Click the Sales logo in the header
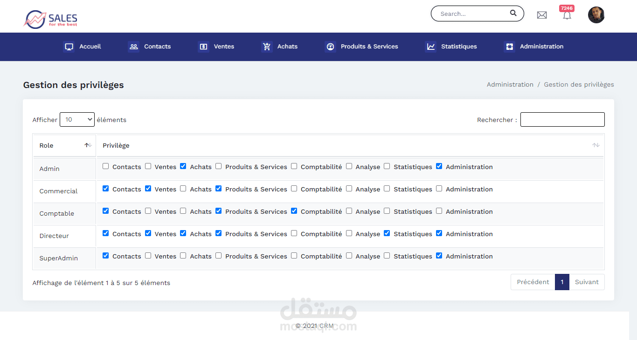The image size is (637, 340). [50, 19]
